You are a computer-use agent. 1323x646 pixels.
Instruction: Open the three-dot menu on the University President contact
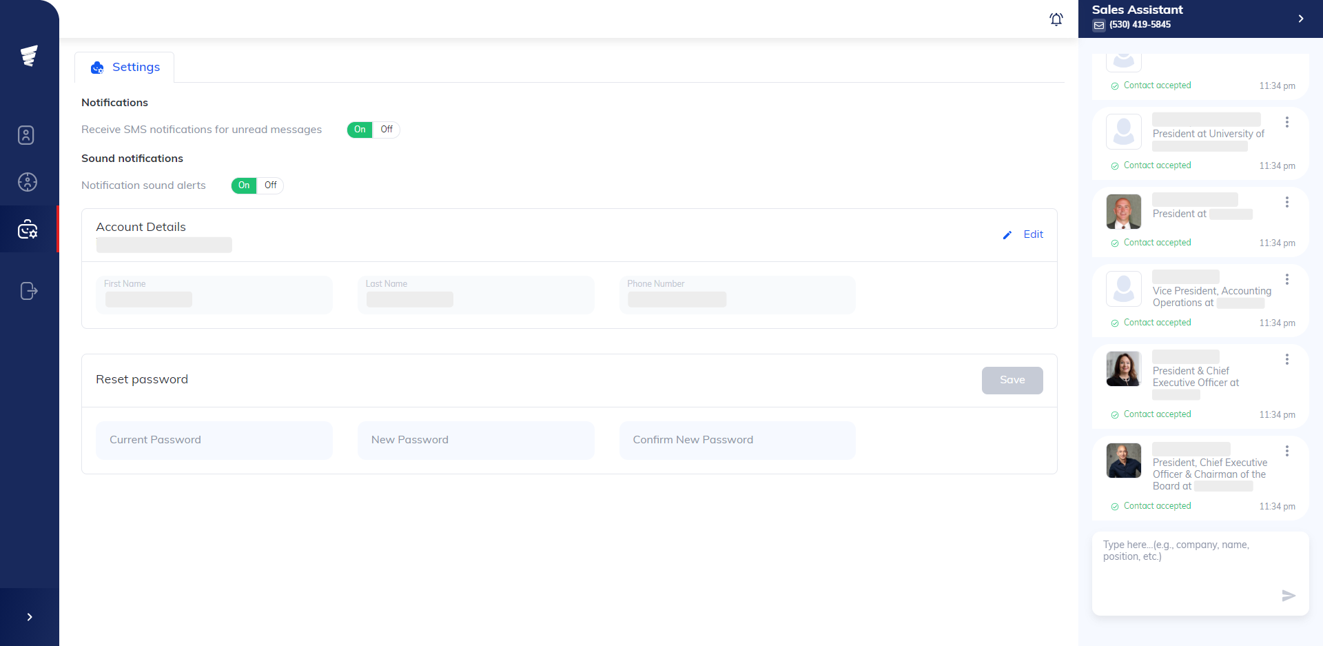[x=1289, y=121]
